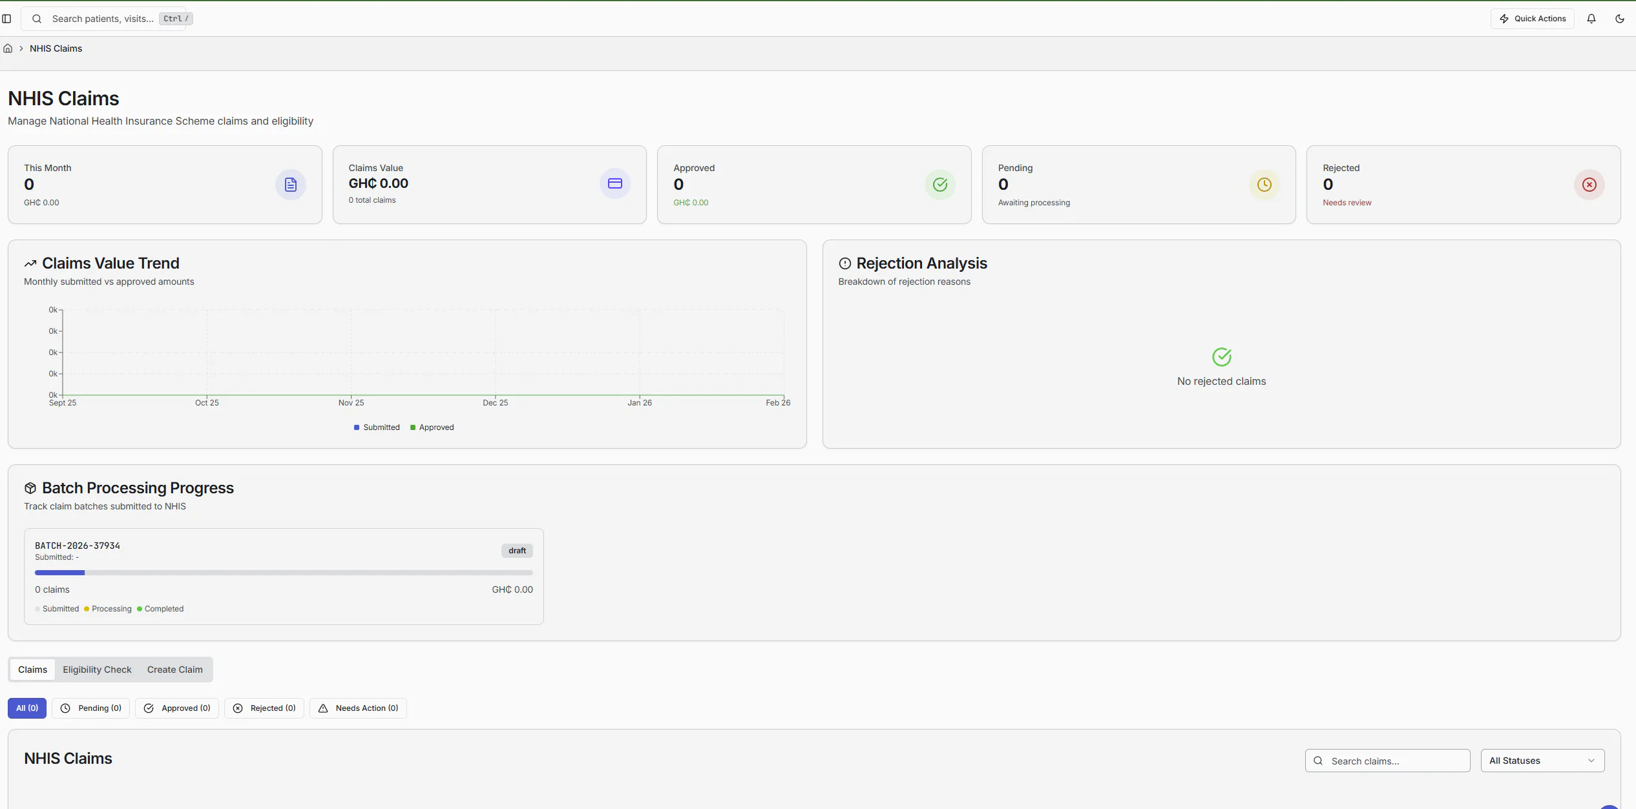
Task: Toggle Submitted series in chart legend
Action: (377, 427)
